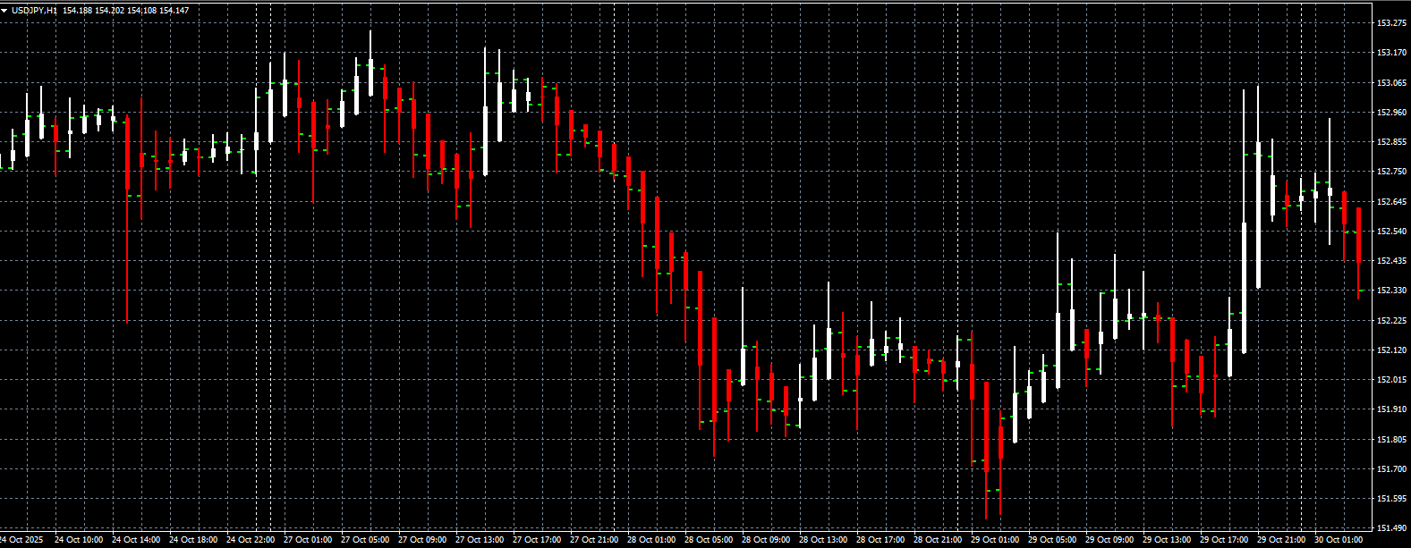Click the 28 Oct 13:00 time label
Image resolution: width=1411 pixels, height=548 pixels.
coord(823,540)
